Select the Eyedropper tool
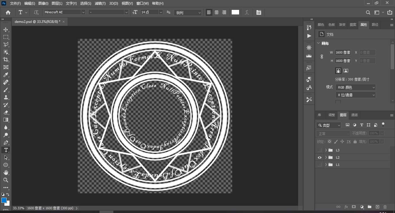This screenshot has height=213, width=395. 6,75
